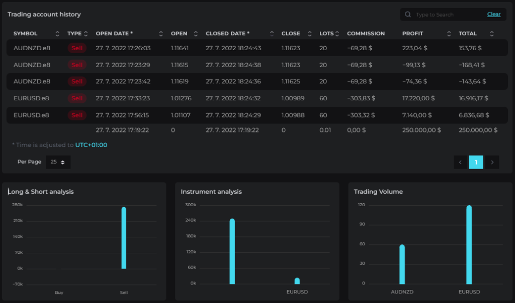Image resolution: width=515 pixels, height=303 pixels.
Task: Click closed date 27. 7. 2022 18:24:43
Action: coord(233,48)
